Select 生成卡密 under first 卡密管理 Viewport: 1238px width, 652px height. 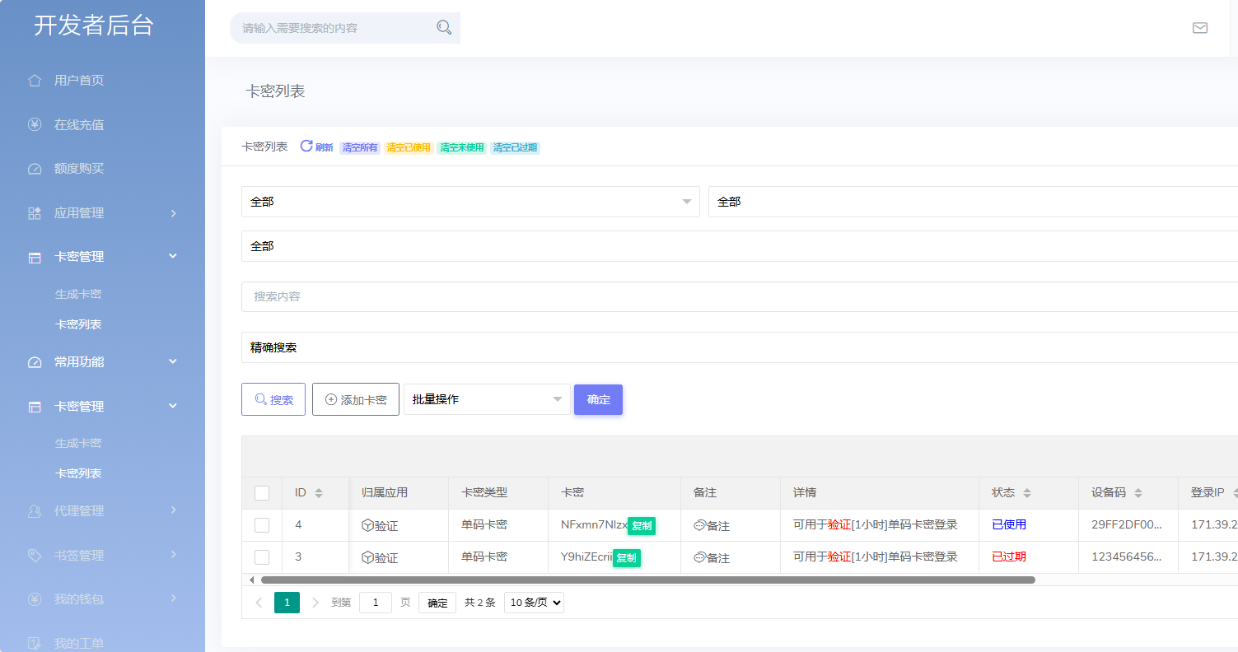point(78,294)
